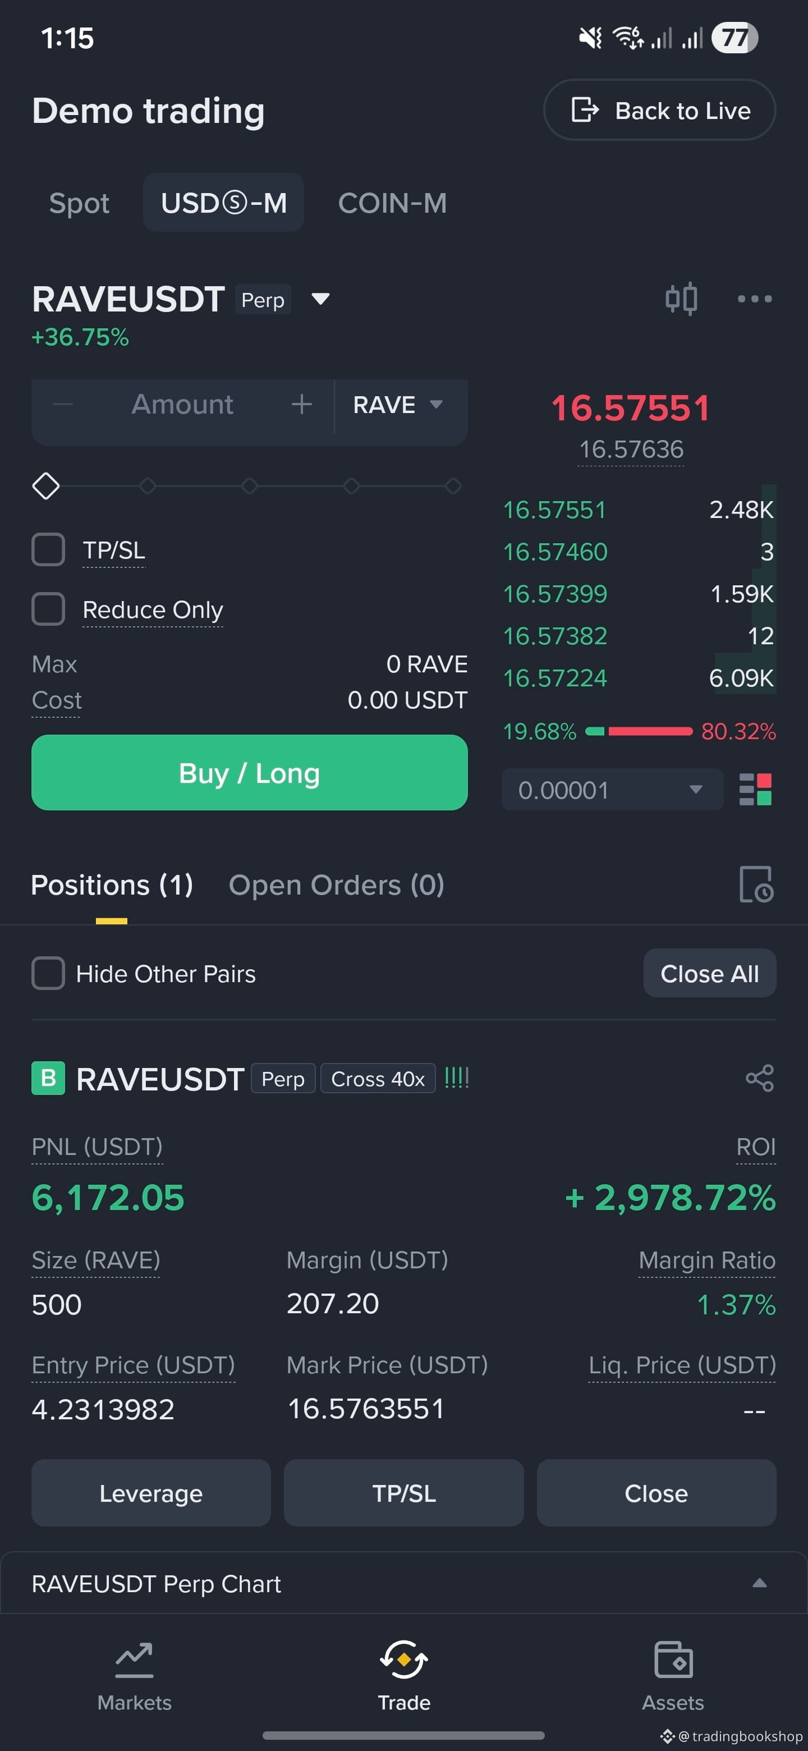Image resolution: width=808 pixels, height=1751 pixels.
Task: Switch to Open Orders (0) tab
Action: 336,885
